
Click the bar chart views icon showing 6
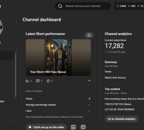[27, 81]
